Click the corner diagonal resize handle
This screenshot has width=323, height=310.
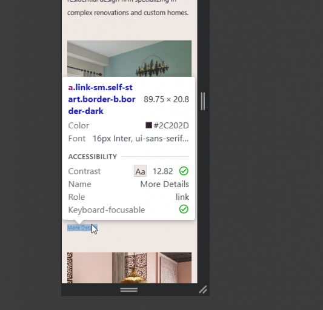[x=203, y=289]
